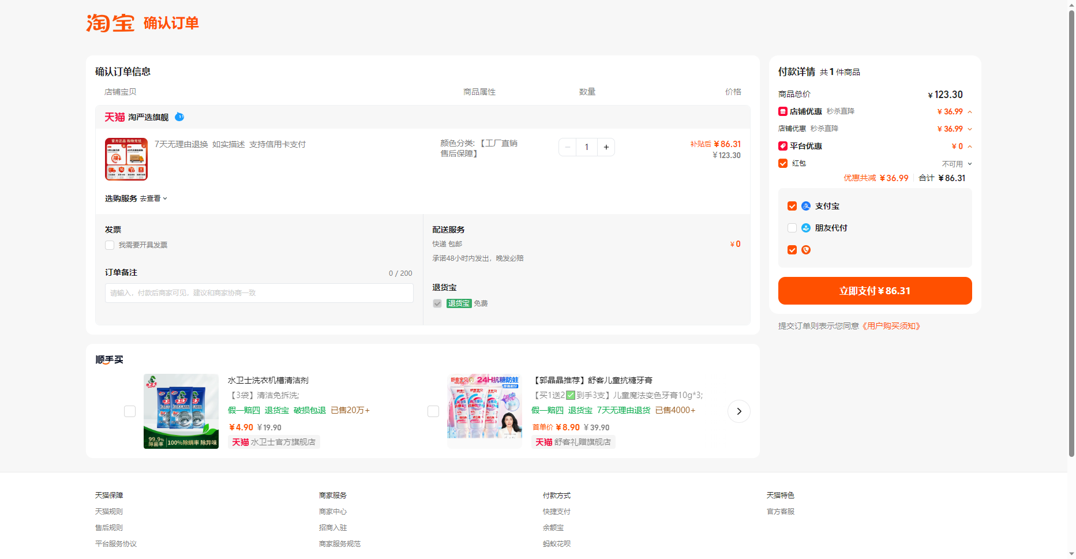Open the 商家服务规范 footer link
The width and height of the screenshot is (1076, 559).
click(x=340, y=544)
